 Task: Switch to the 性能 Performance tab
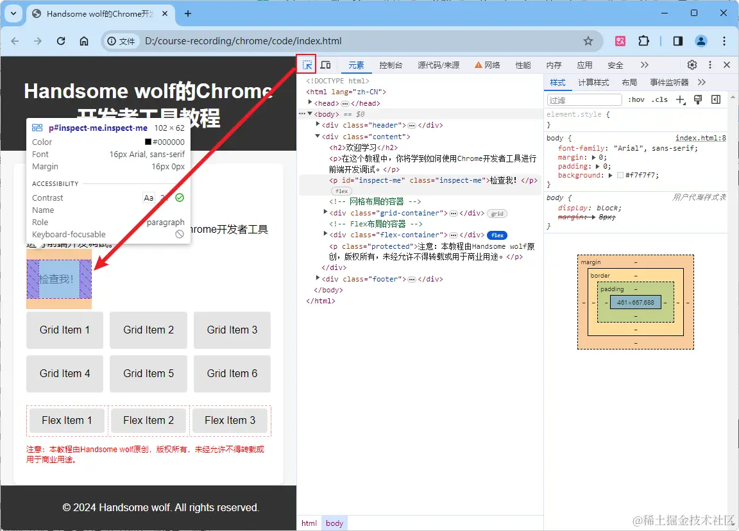(x=523, y=65)
